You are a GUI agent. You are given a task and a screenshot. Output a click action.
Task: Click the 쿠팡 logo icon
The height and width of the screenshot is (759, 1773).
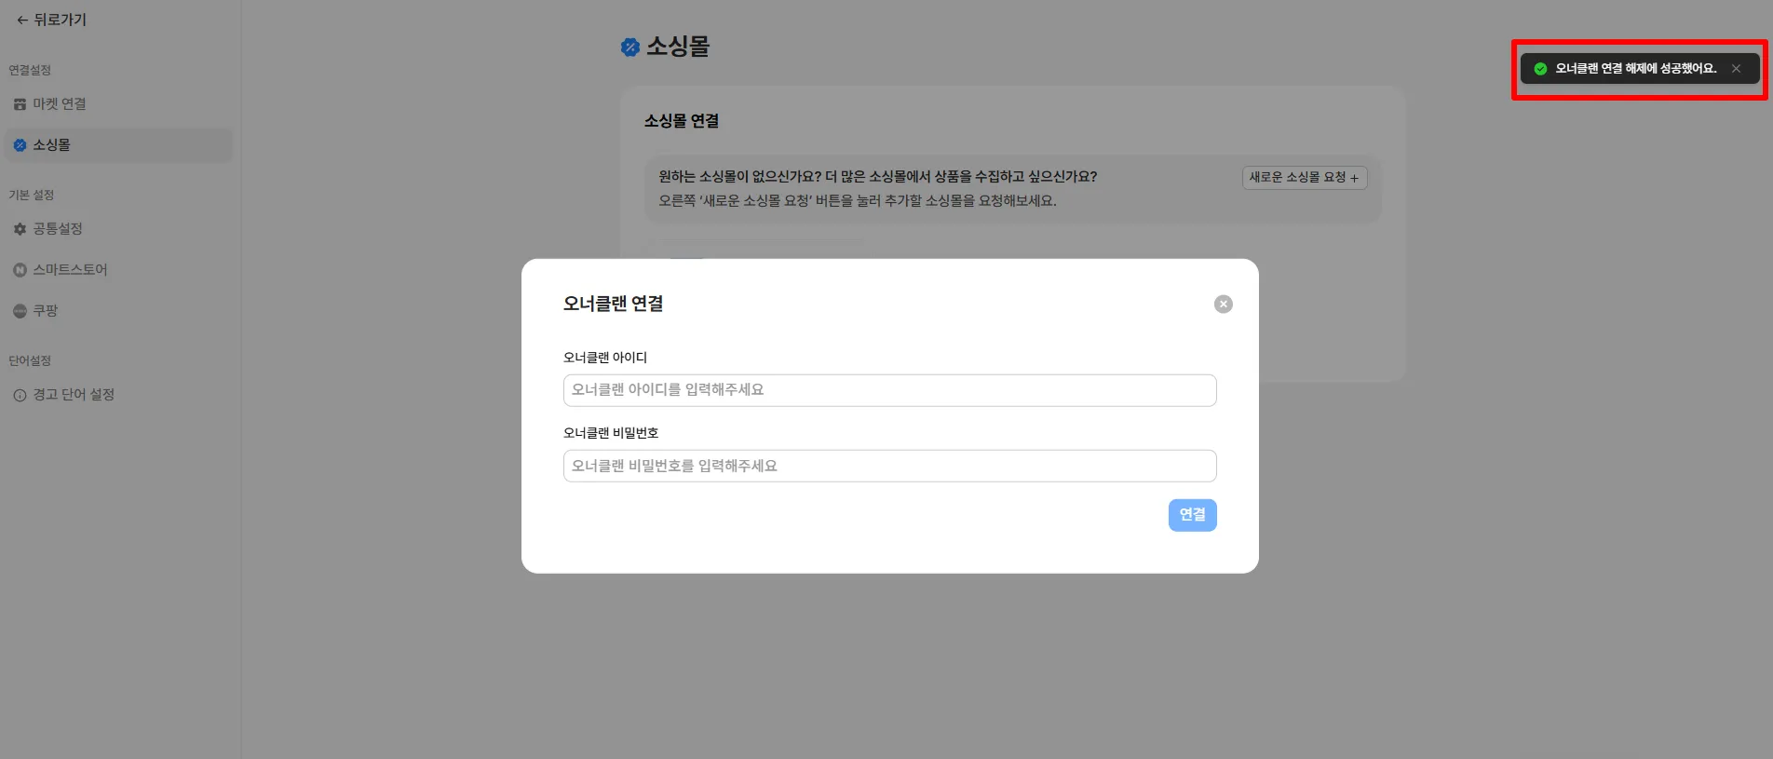(20, 311)
